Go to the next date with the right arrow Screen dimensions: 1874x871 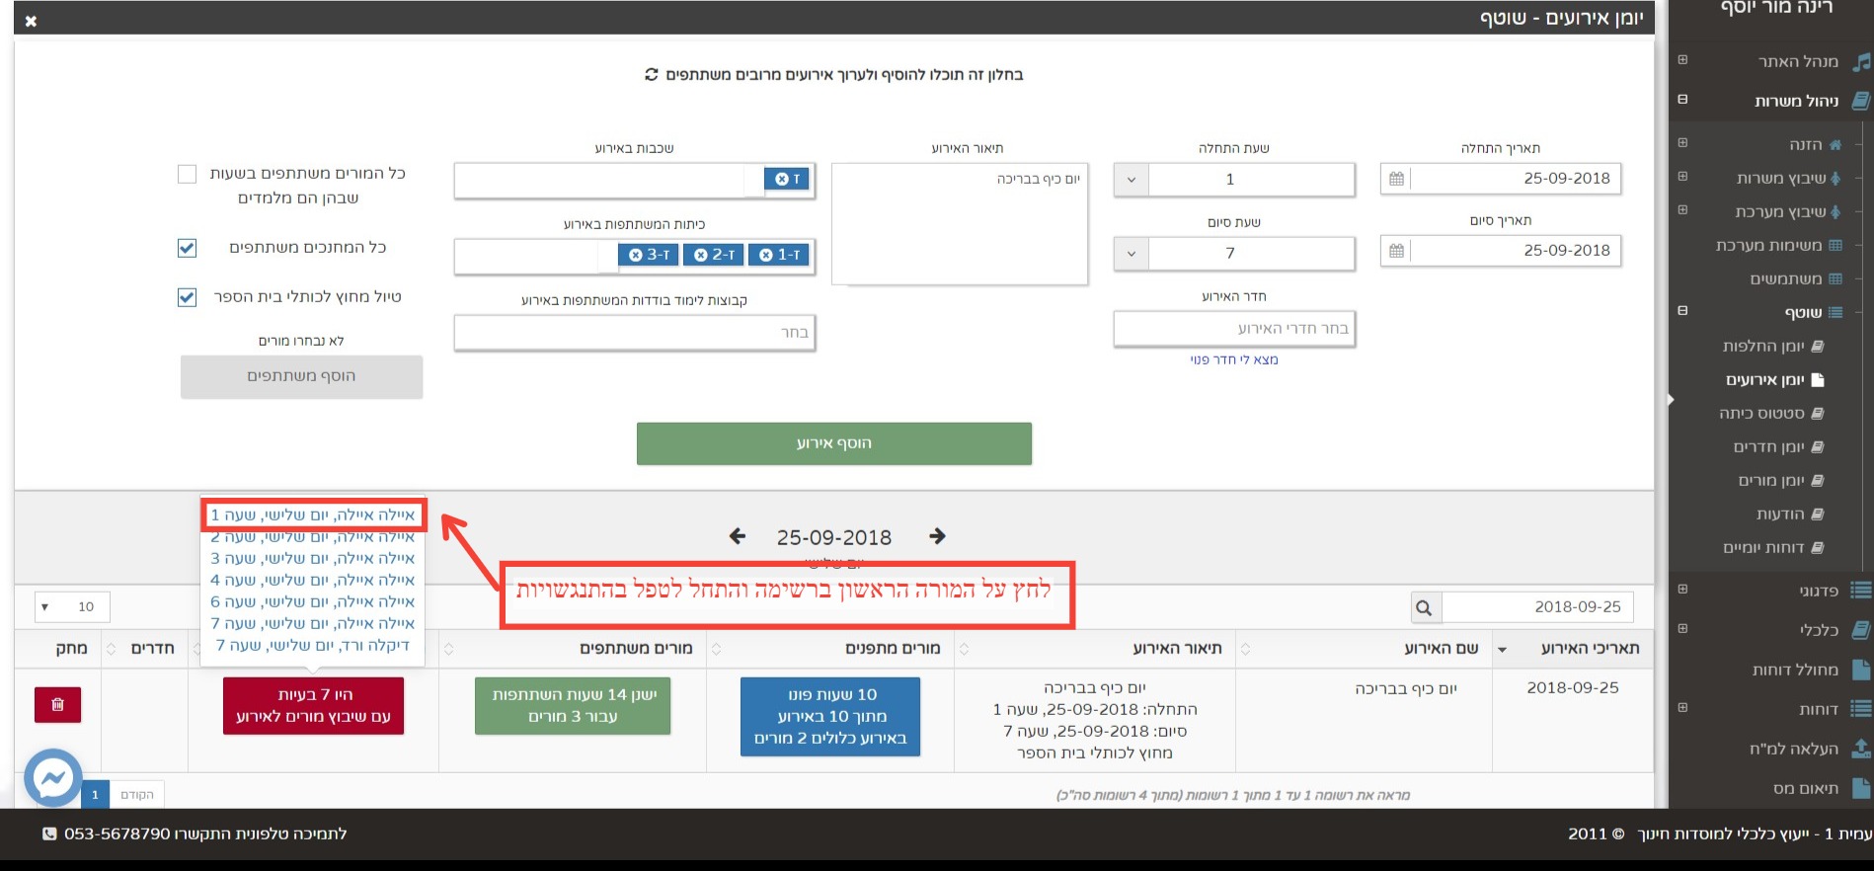937,536
